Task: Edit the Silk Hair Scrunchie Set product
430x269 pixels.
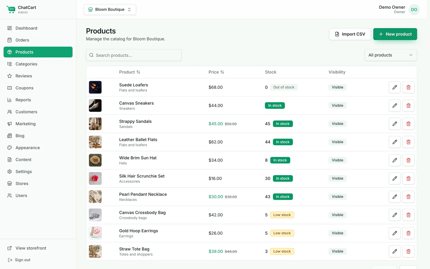Action: (394, 178)
